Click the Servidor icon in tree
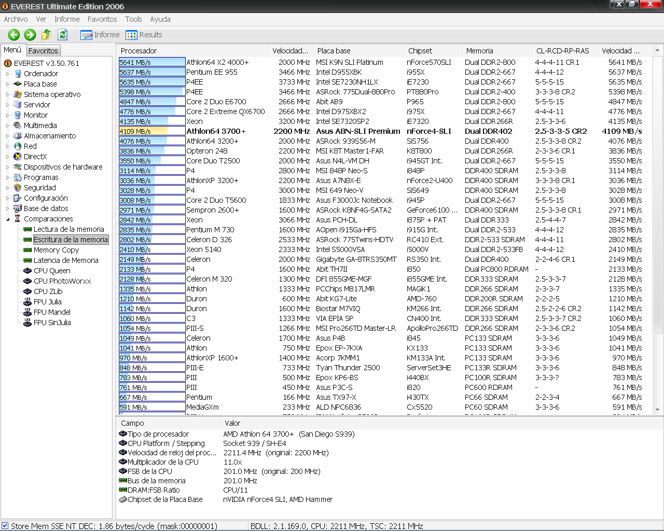 (18, 105)
